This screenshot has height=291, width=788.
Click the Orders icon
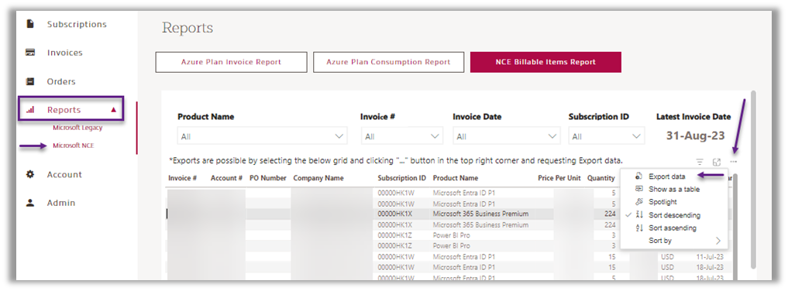(x=31, y=81)
